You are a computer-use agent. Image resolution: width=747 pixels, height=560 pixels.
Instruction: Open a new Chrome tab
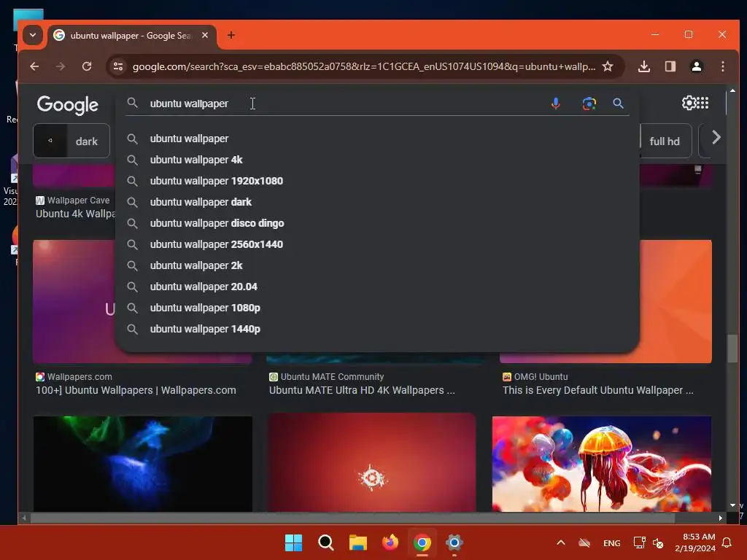click(x=231, y=35)
